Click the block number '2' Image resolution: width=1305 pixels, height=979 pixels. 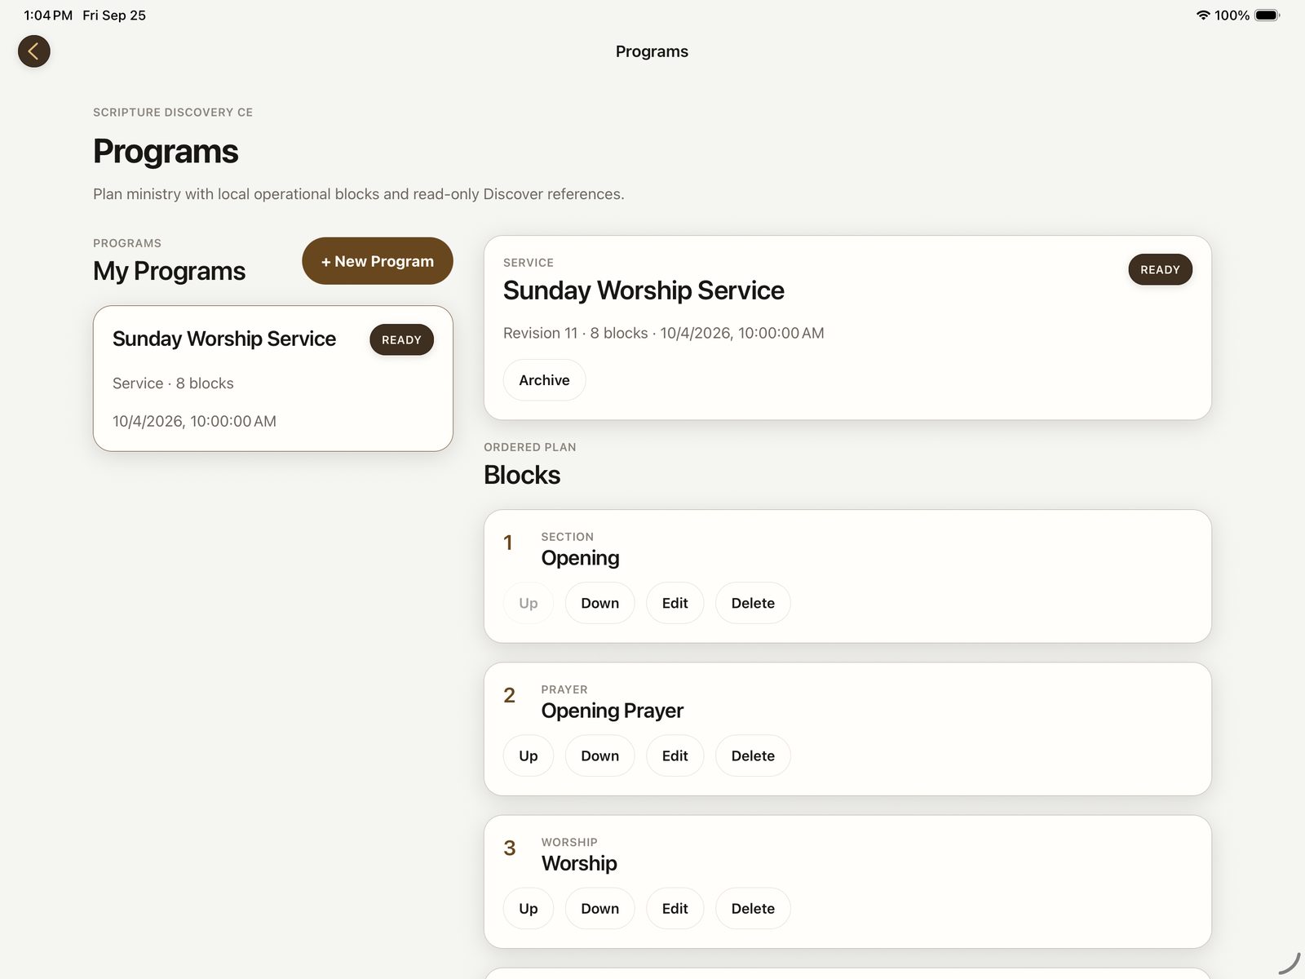click(509, 695)
